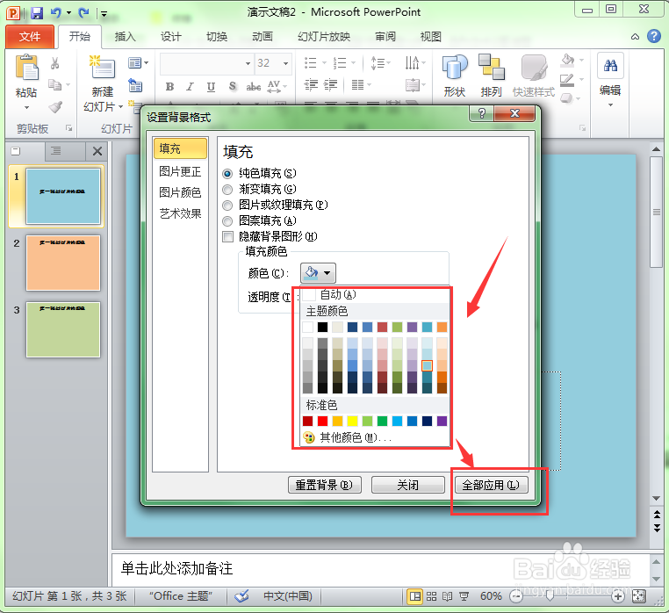Switch to Slide Sorter view icon

coord(431,596)
